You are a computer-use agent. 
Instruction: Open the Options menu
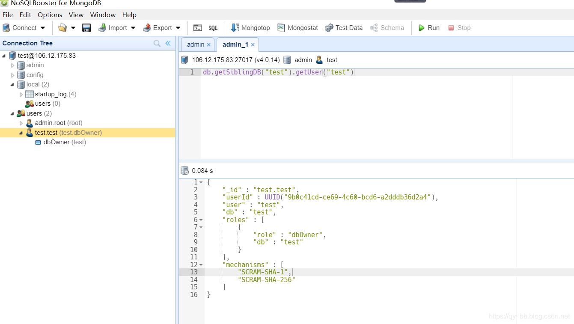pos(50,15)
